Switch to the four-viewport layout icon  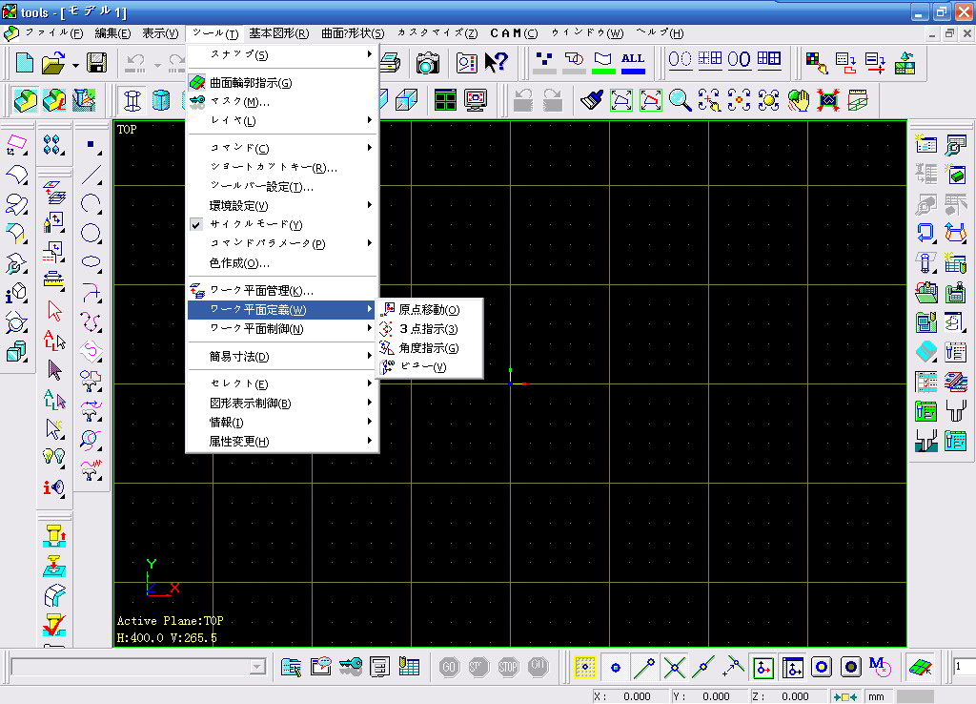(445, 99)
